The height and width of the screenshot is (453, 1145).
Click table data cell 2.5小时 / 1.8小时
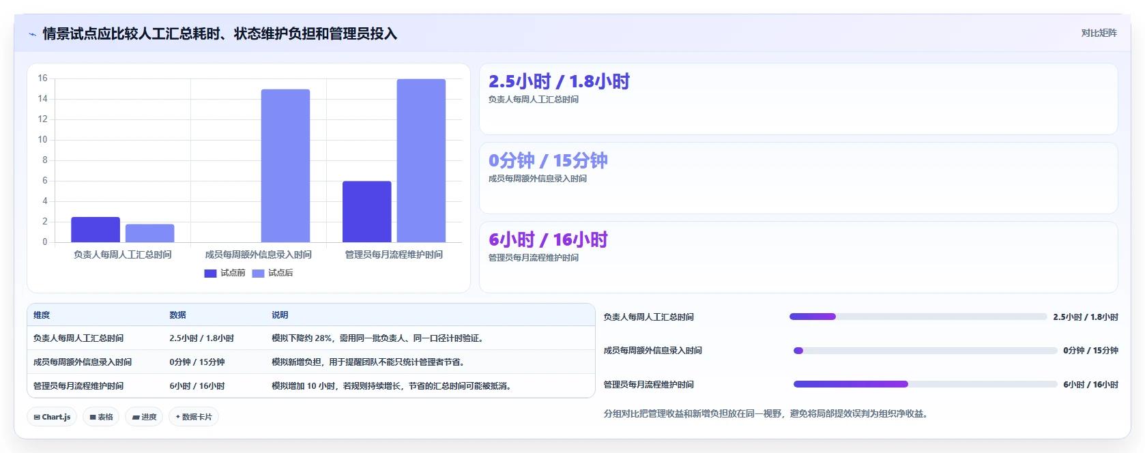click(202, 338)
